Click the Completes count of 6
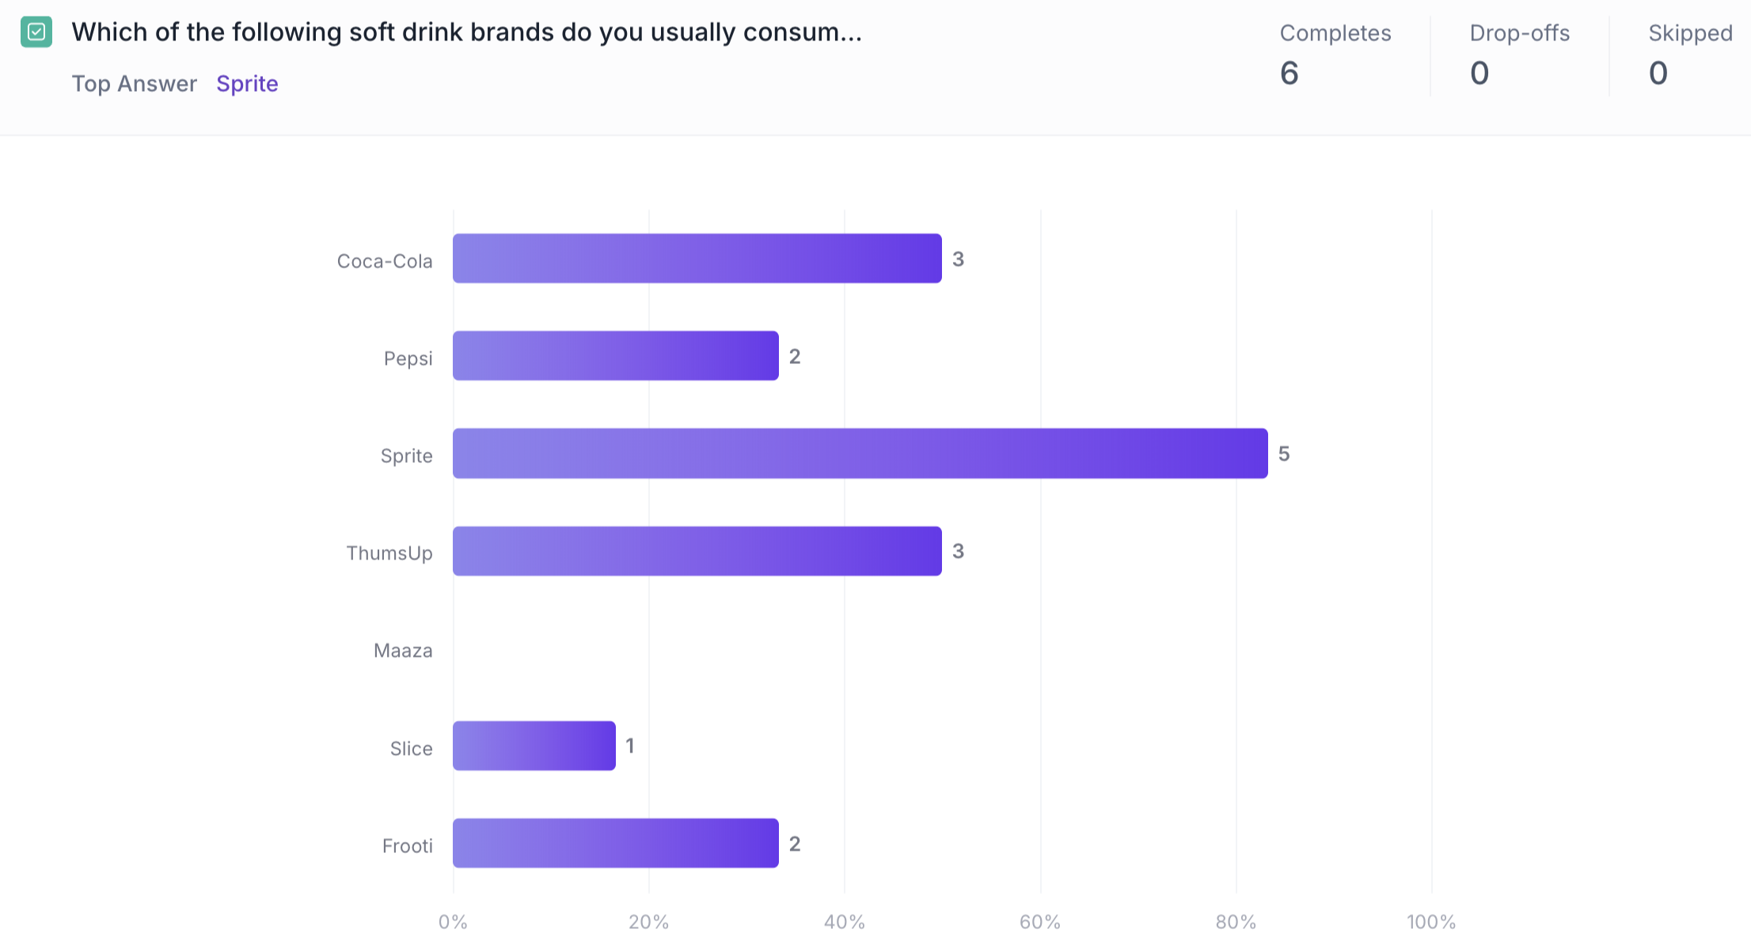 tap(1289, 74)
